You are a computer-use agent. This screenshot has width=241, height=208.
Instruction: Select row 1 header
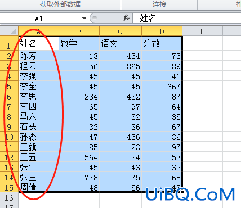[9, 43]
